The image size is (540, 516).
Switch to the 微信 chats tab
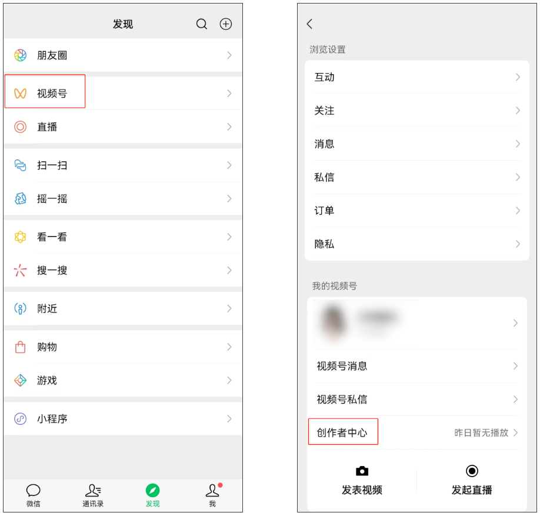[x=34, y=495]
